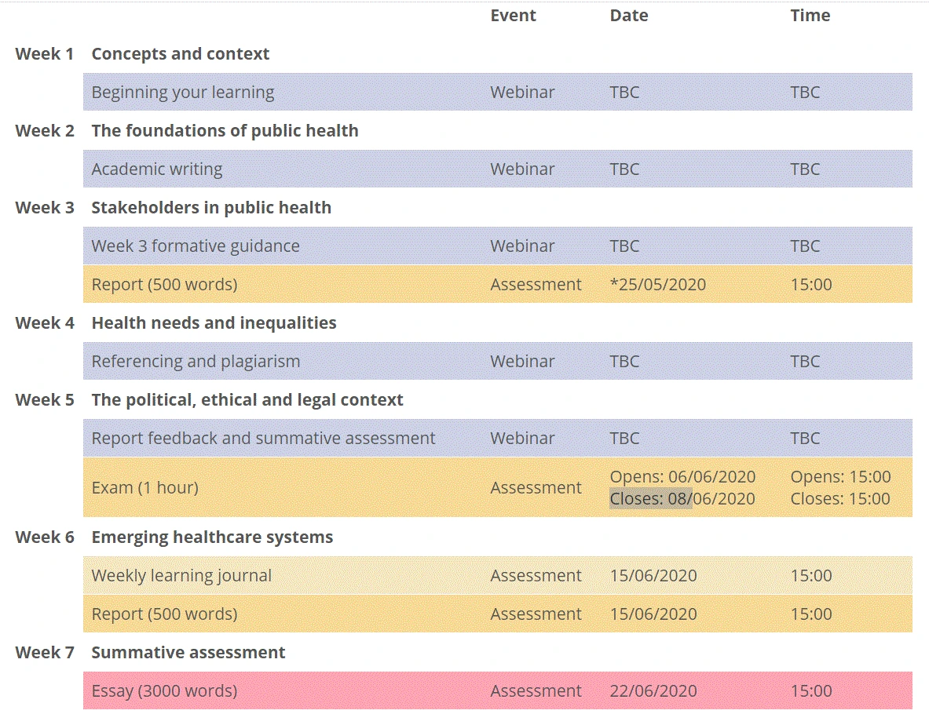The height and width of the screenshot is (714, 929).
Task: Open Referencing and plagiarism webinar entry
Action: pos(196,362)
